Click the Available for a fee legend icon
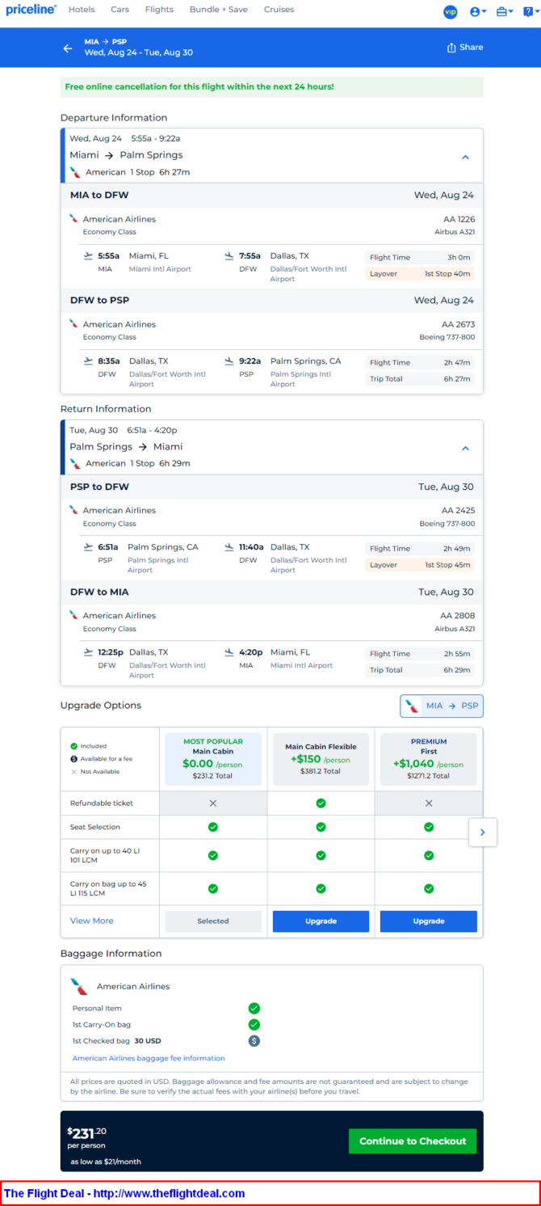 pyautogui.click(x=73, y=759)
